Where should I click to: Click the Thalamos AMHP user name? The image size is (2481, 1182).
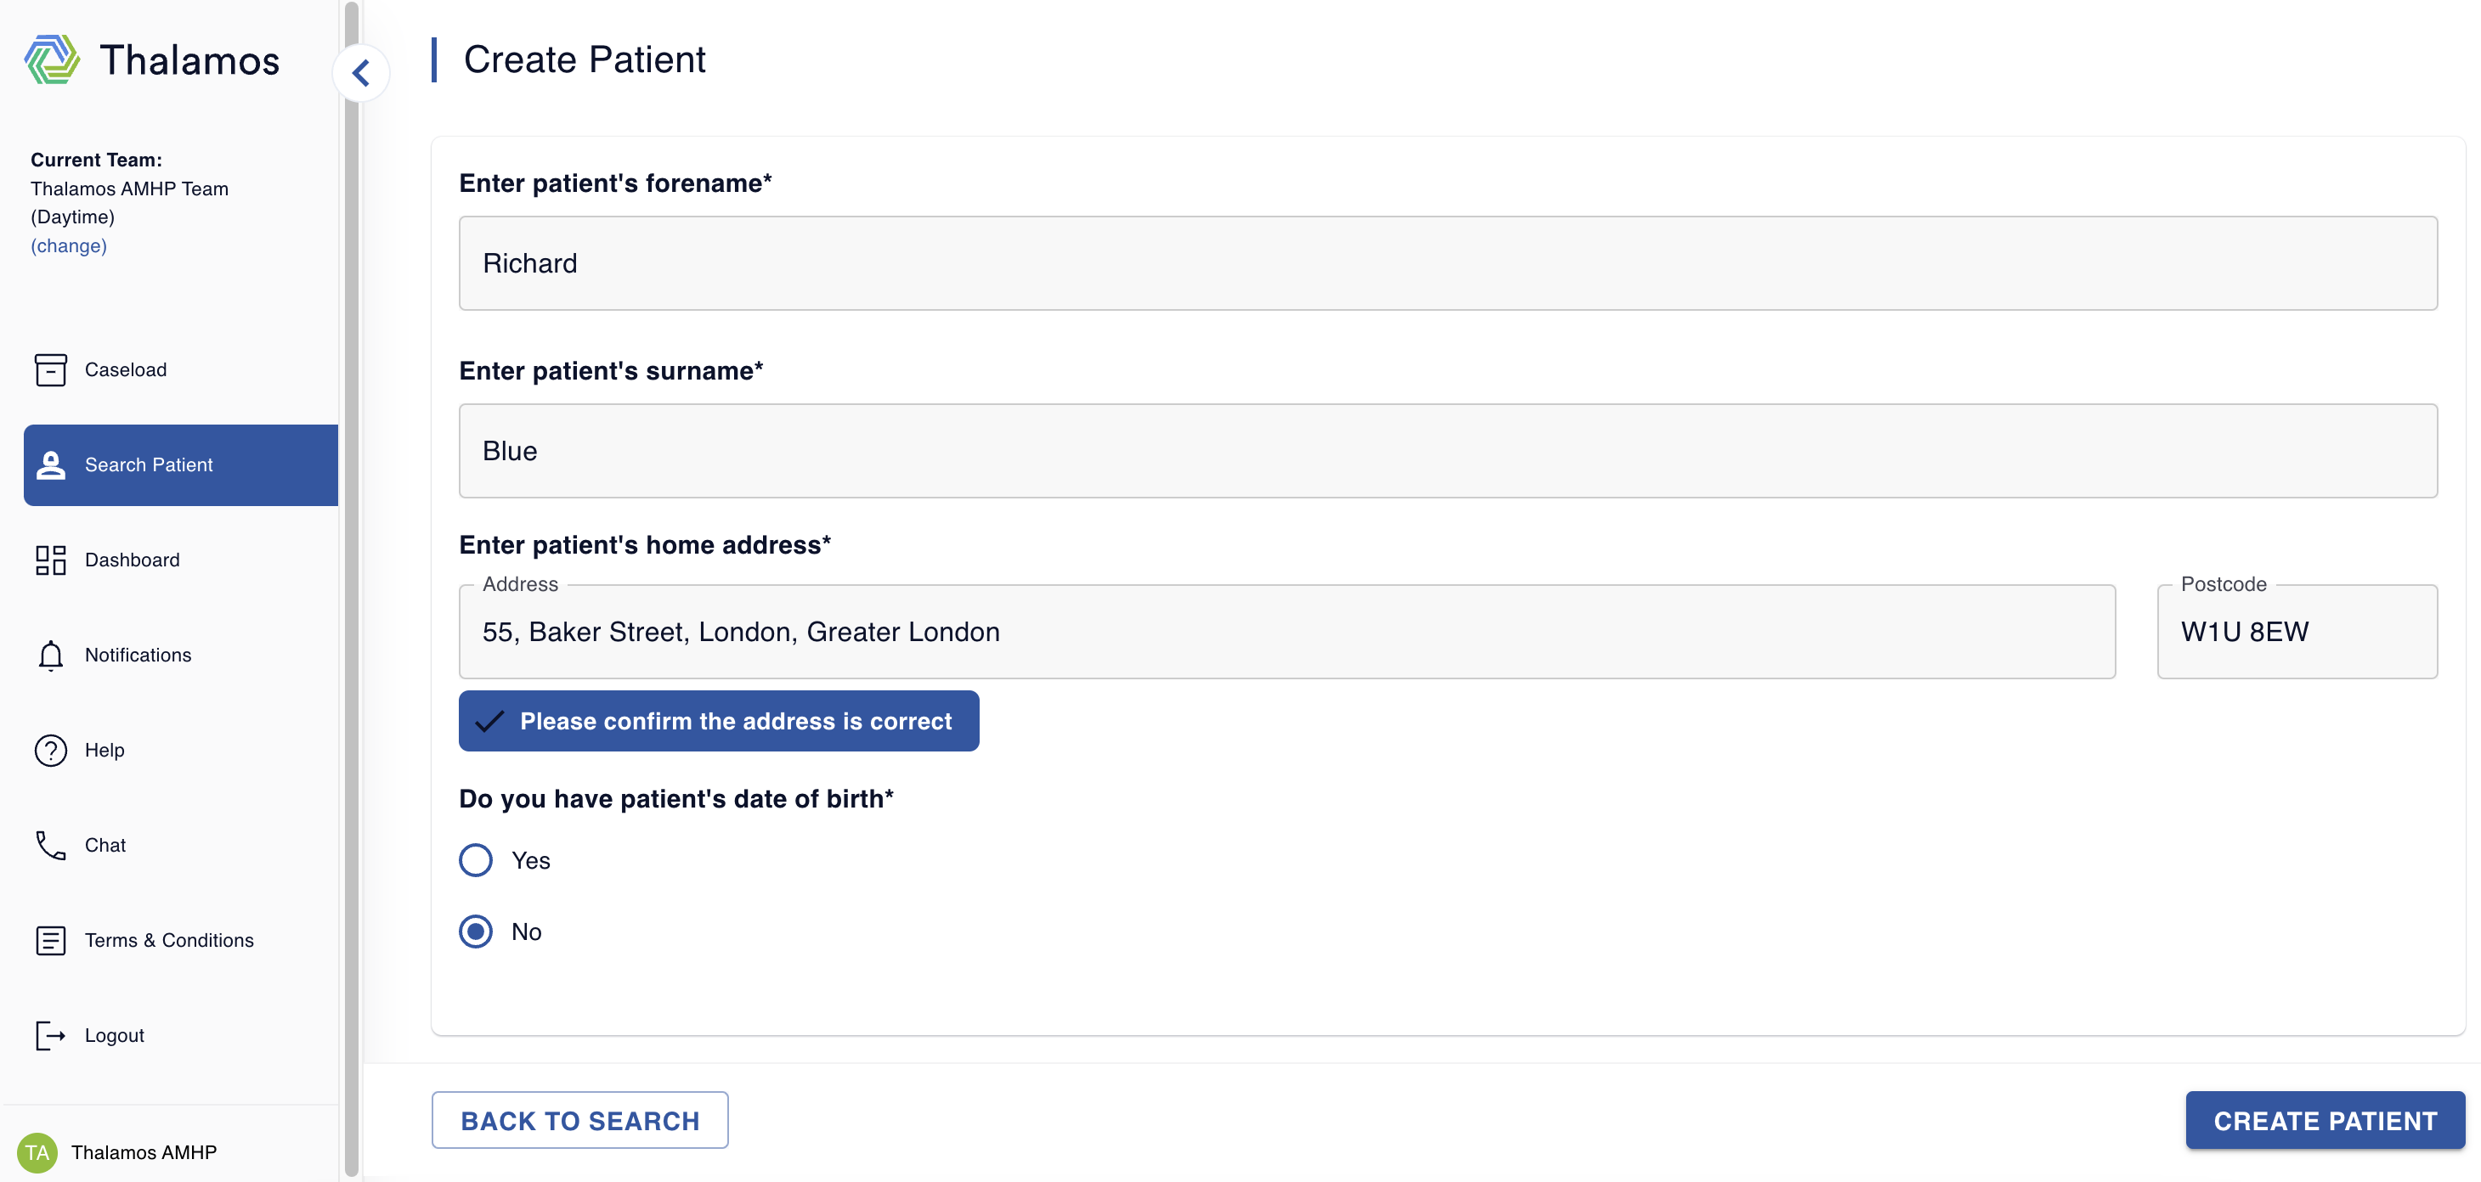144,1152
